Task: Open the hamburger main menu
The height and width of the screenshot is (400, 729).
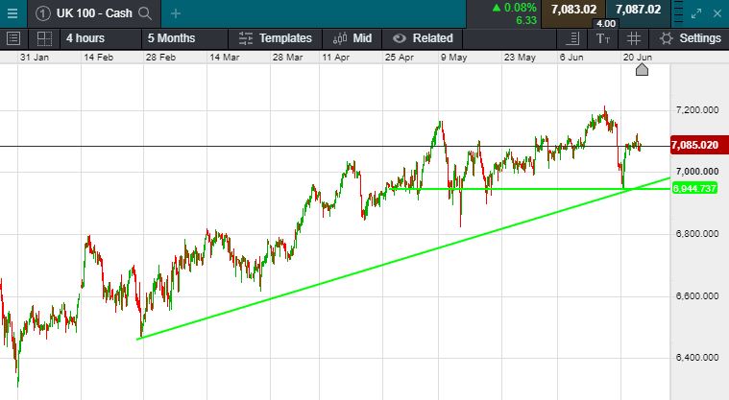Action: point(13,13)
